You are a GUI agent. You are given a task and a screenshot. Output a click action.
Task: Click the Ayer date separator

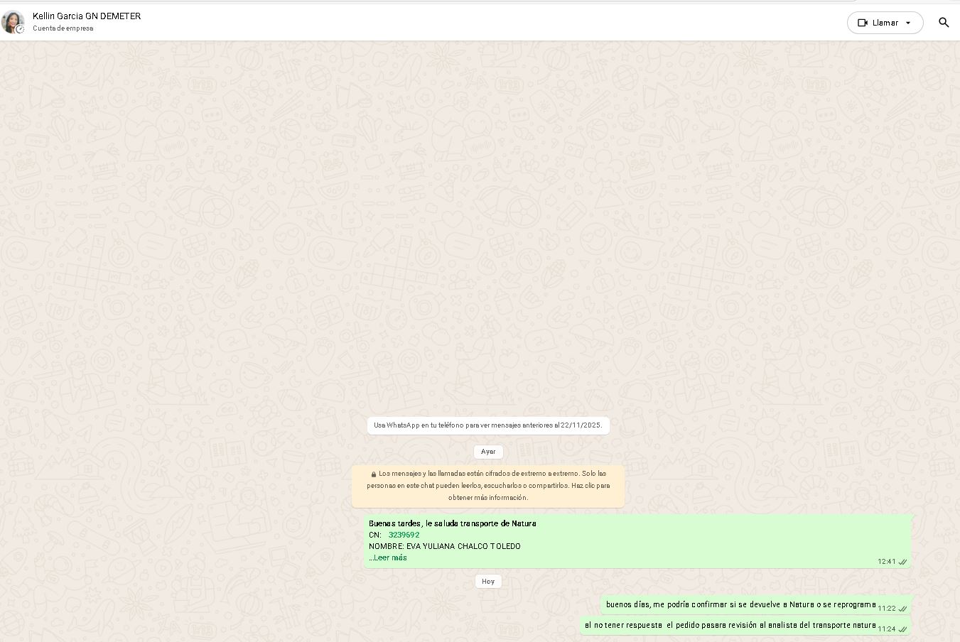(x=488, y=452)
